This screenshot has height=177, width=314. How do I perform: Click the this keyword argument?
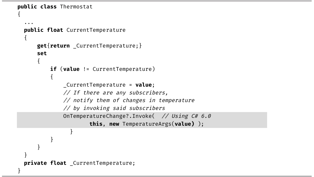[95, 124]
